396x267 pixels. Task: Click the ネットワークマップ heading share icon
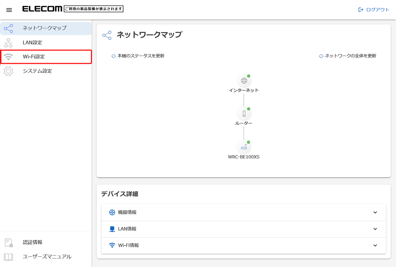pos(107,36)
